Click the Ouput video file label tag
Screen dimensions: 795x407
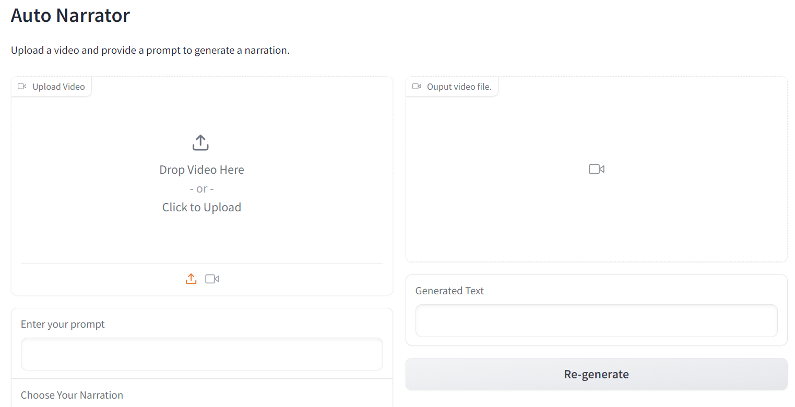point(459,87)
